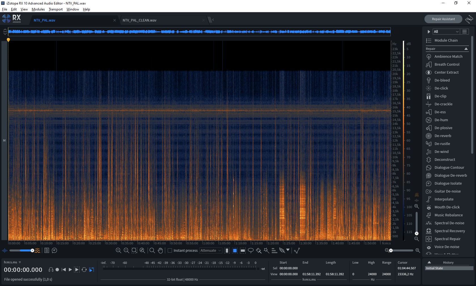
Task: Open the Guitar De-noise module
Action: (x=448, y=191)
